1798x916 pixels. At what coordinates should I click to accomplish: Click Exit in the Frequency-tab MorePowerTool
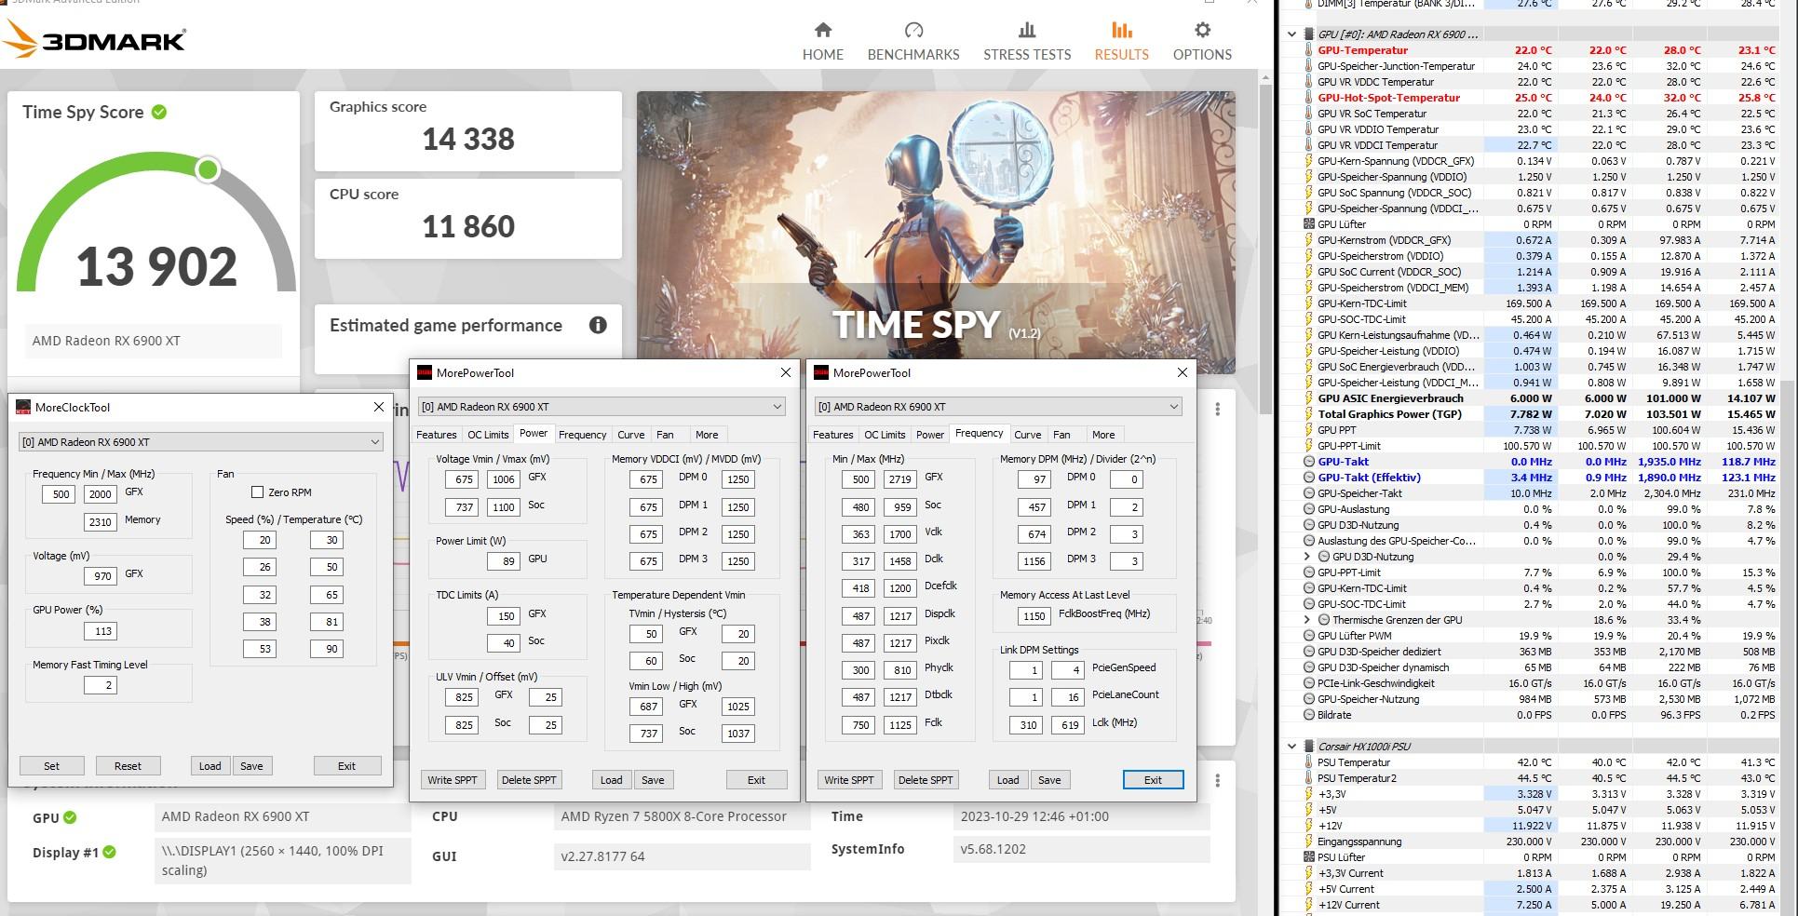(x=1153, y=780)
